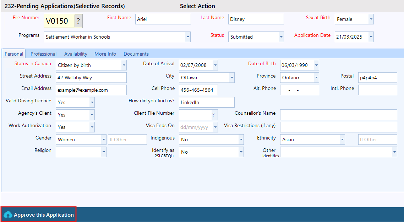Open the Programs dropdown list
This screenshot has height=222, width=404.
[x=188, y=37]
